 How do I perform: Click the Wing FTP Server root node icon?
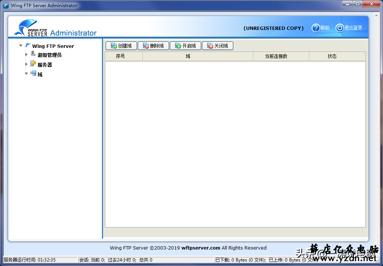click(28, 46)
